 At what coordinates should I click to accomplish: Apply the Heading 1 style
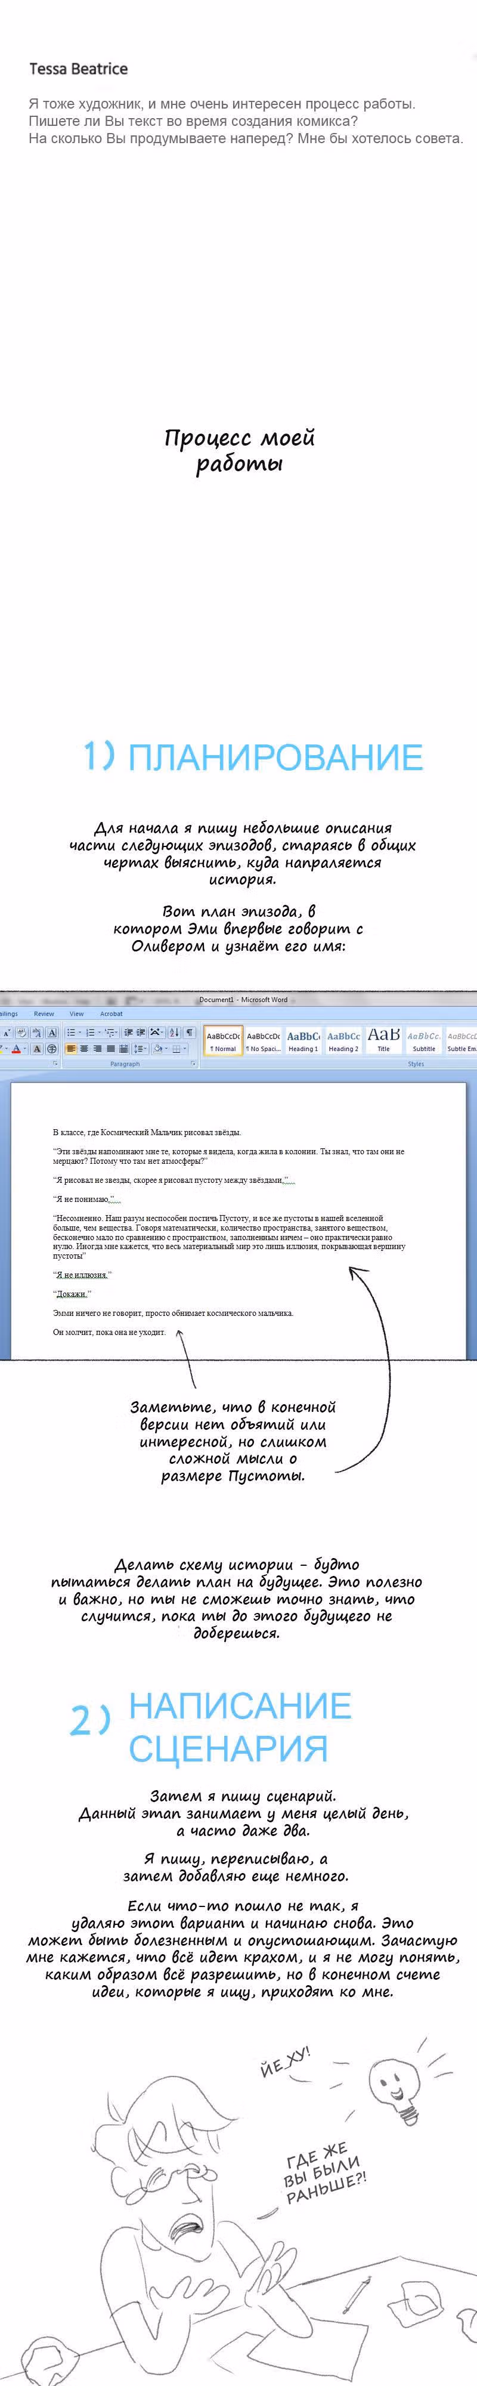[303, 1041]
